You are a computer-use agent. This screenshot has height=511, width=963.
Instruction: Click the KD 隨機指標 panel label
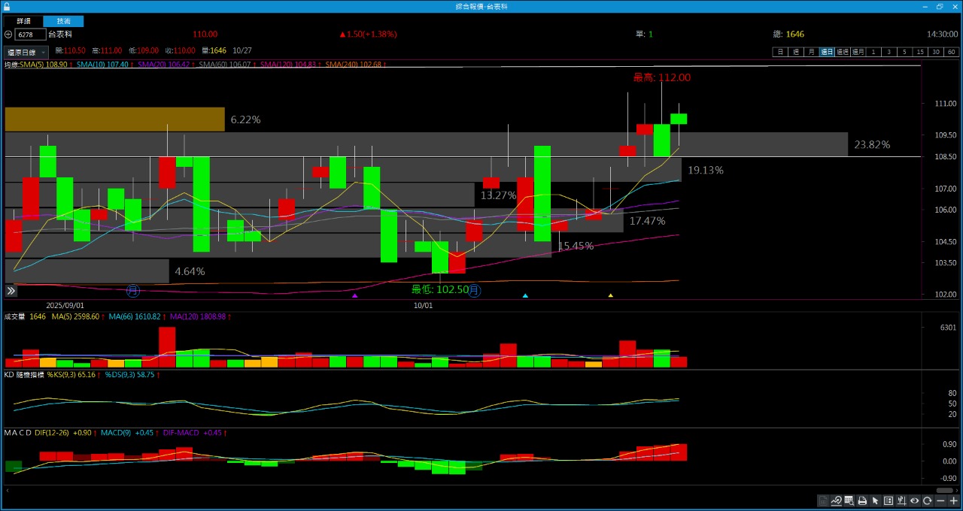(x=24, y=374)
